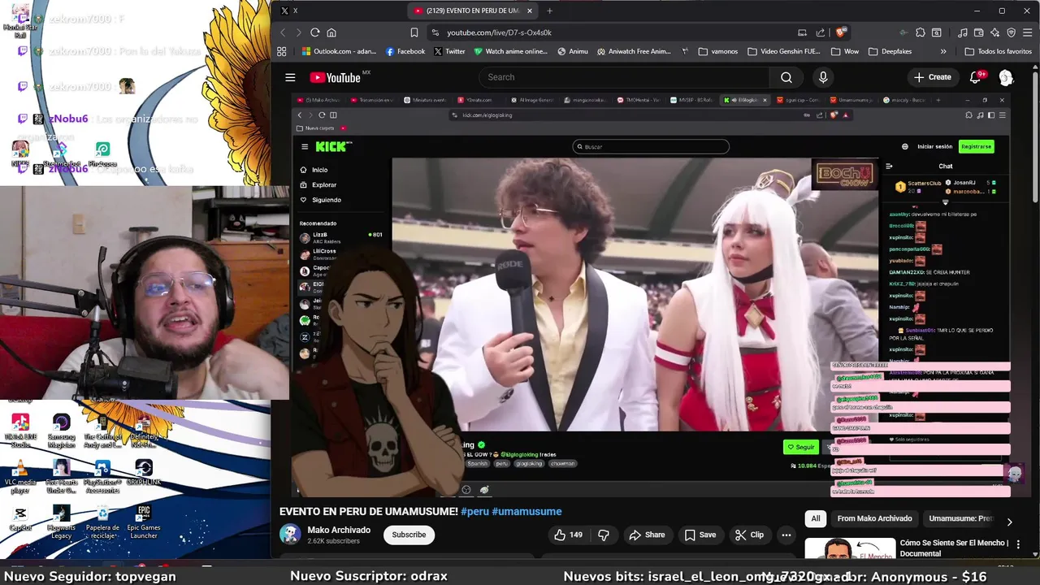The width and height of the screenshot is (1040, 585).
Task: Select the From Mako Archivado chip
Action: [x=874, y=518]
